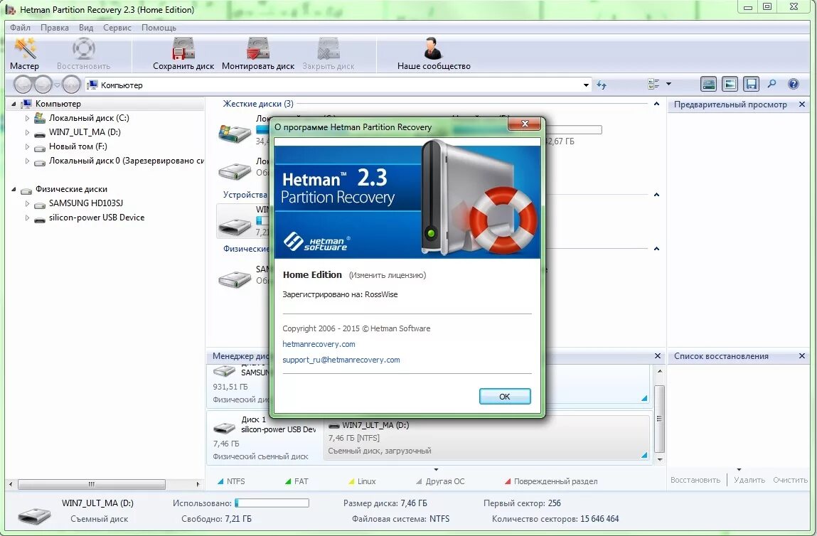
Task: Collapse the Физические диски section chevron in main pane
Action: pos(656,249)
